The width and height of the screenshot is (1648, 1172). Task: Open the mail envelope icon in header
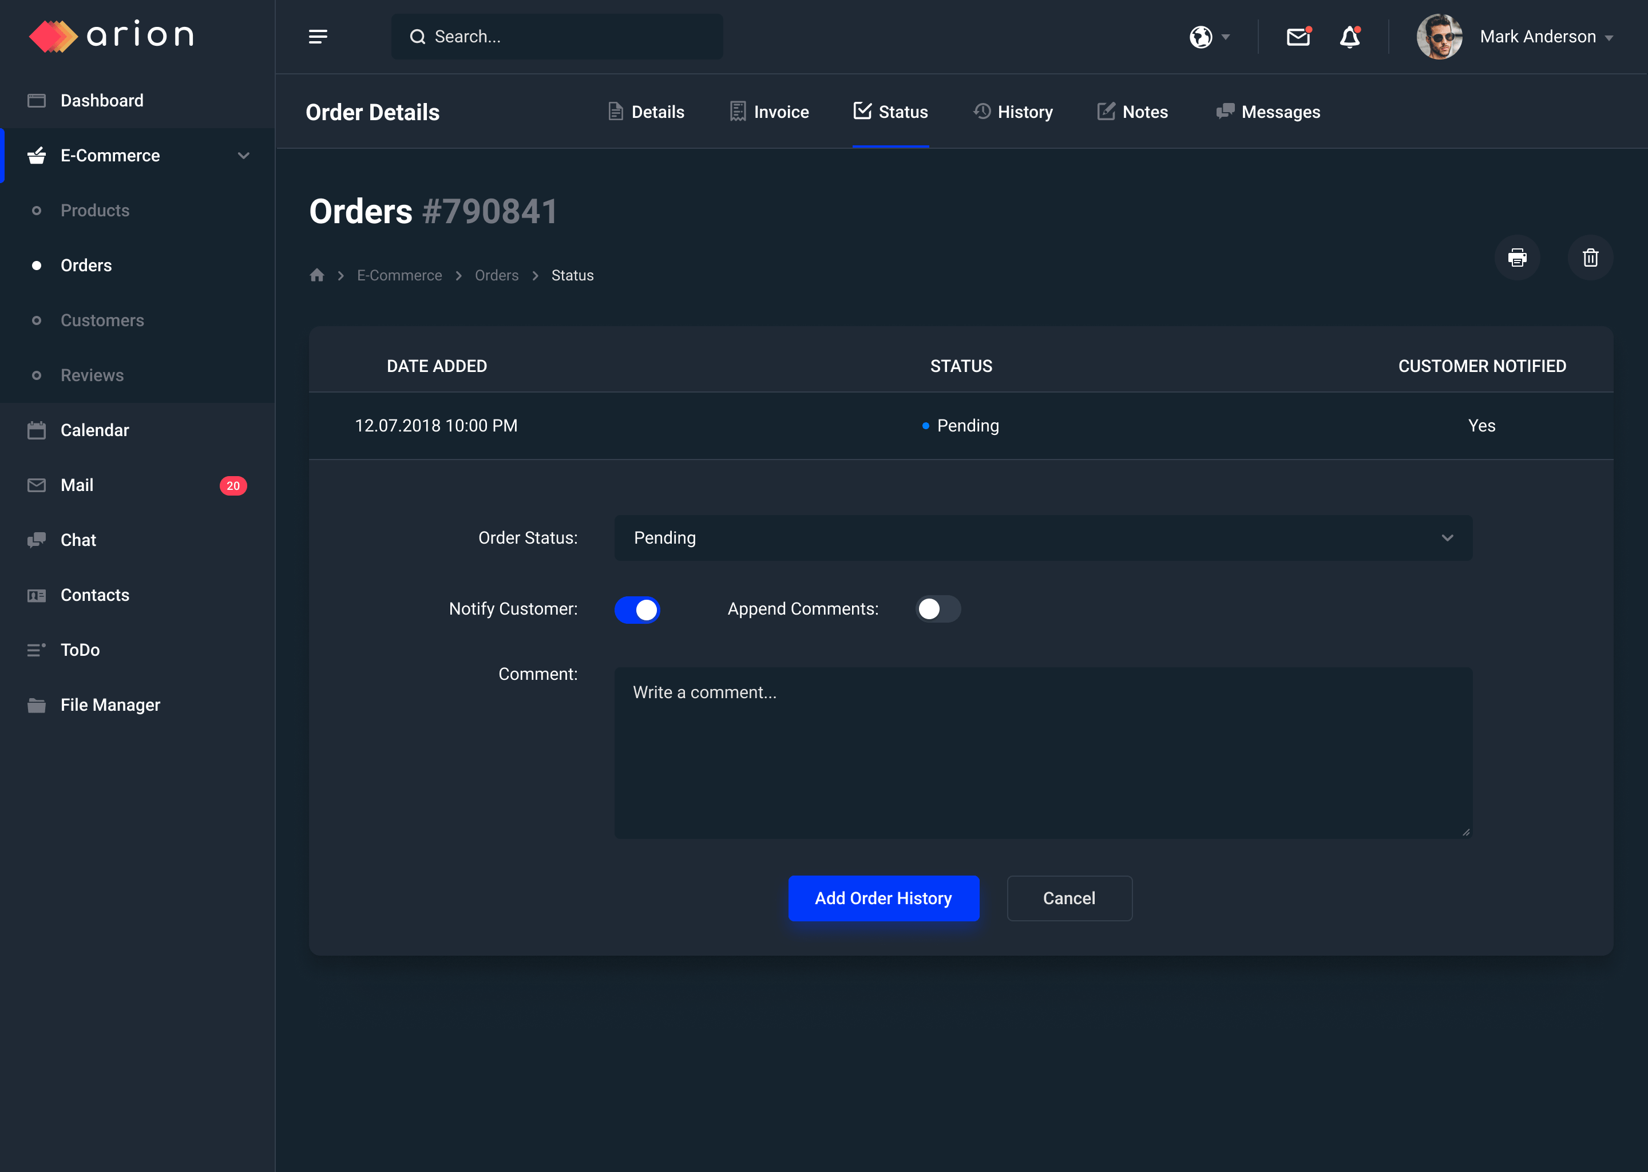(1297, 37)
